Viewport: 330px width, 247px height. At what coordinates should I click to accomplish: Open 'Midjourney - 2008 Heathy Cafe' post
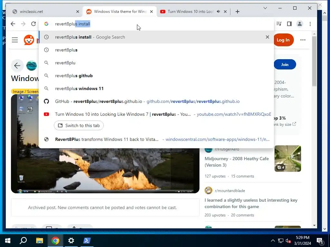point(237,162)
